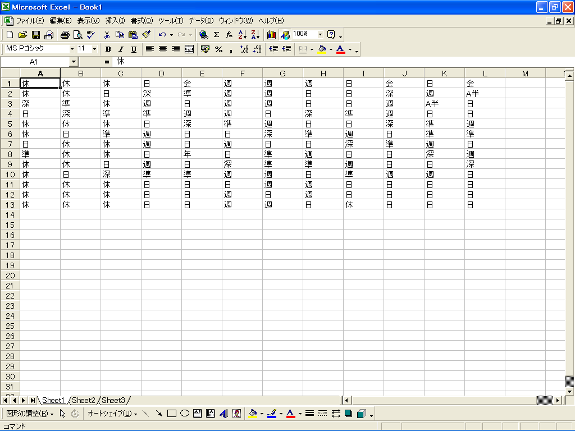Merge and center the cells

click(x=189, y=49)
